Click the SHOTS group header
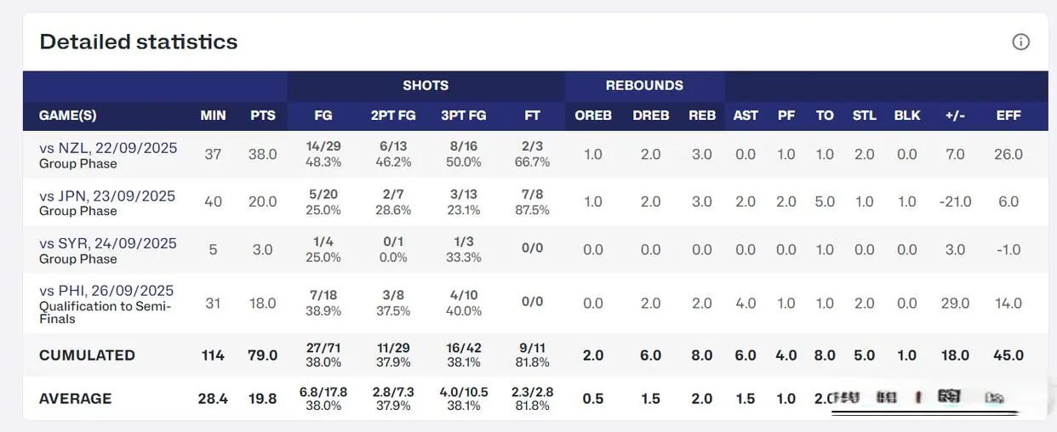The height and width of the screenshot is (432, 1057). point(426,86)
